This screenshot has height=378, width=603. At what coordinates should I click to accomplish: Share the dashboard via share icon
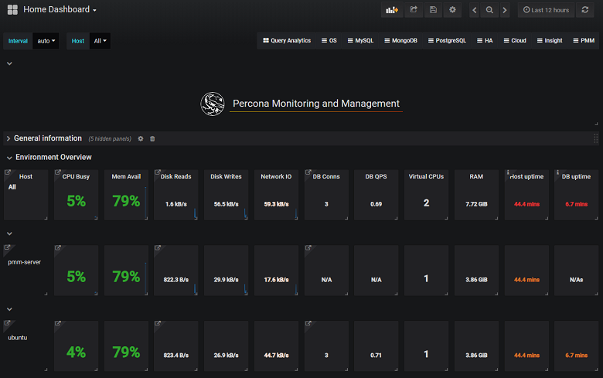tap(414, 10)
